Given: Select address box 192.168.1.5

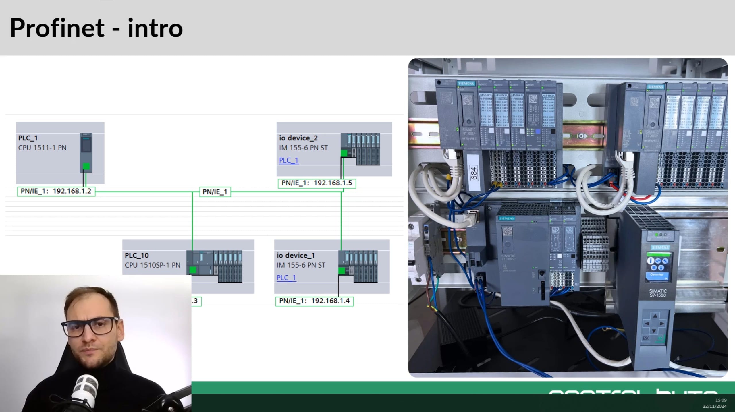Looking at the screenshot, I should [x=317, y=183].
